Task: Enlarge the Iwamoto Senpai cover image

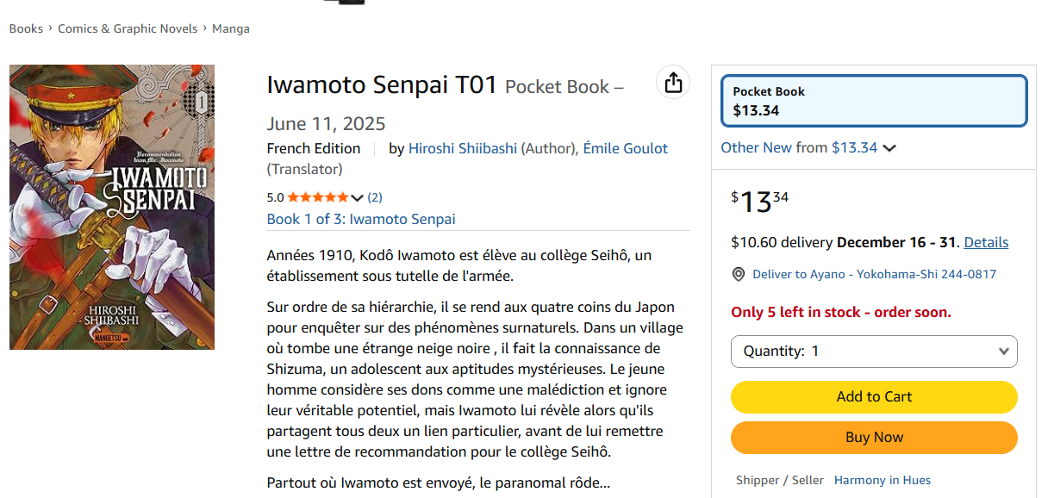Action: [112, 207]
